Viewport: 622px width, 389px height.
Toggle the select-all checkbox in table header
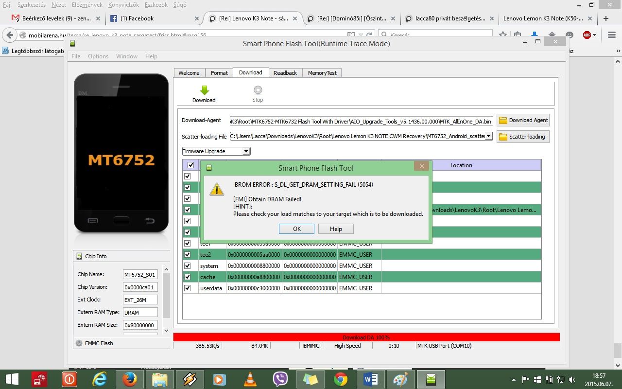[190, 165]
